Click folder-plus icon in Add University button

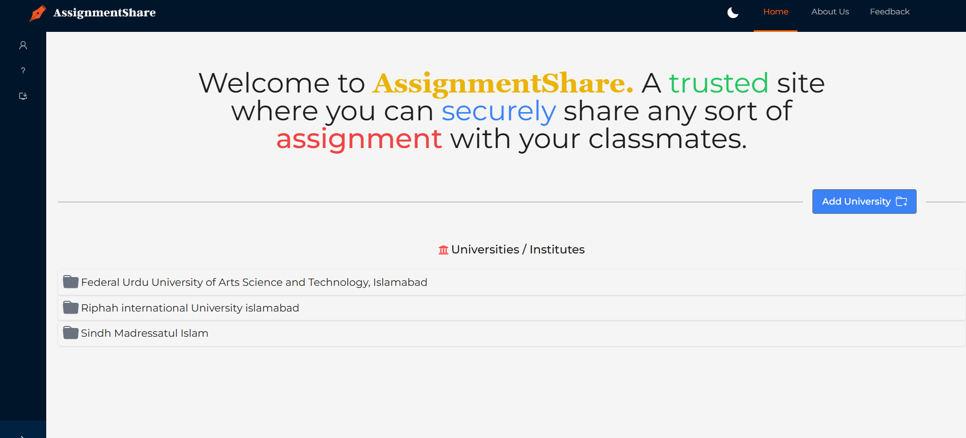coord(901,202)
